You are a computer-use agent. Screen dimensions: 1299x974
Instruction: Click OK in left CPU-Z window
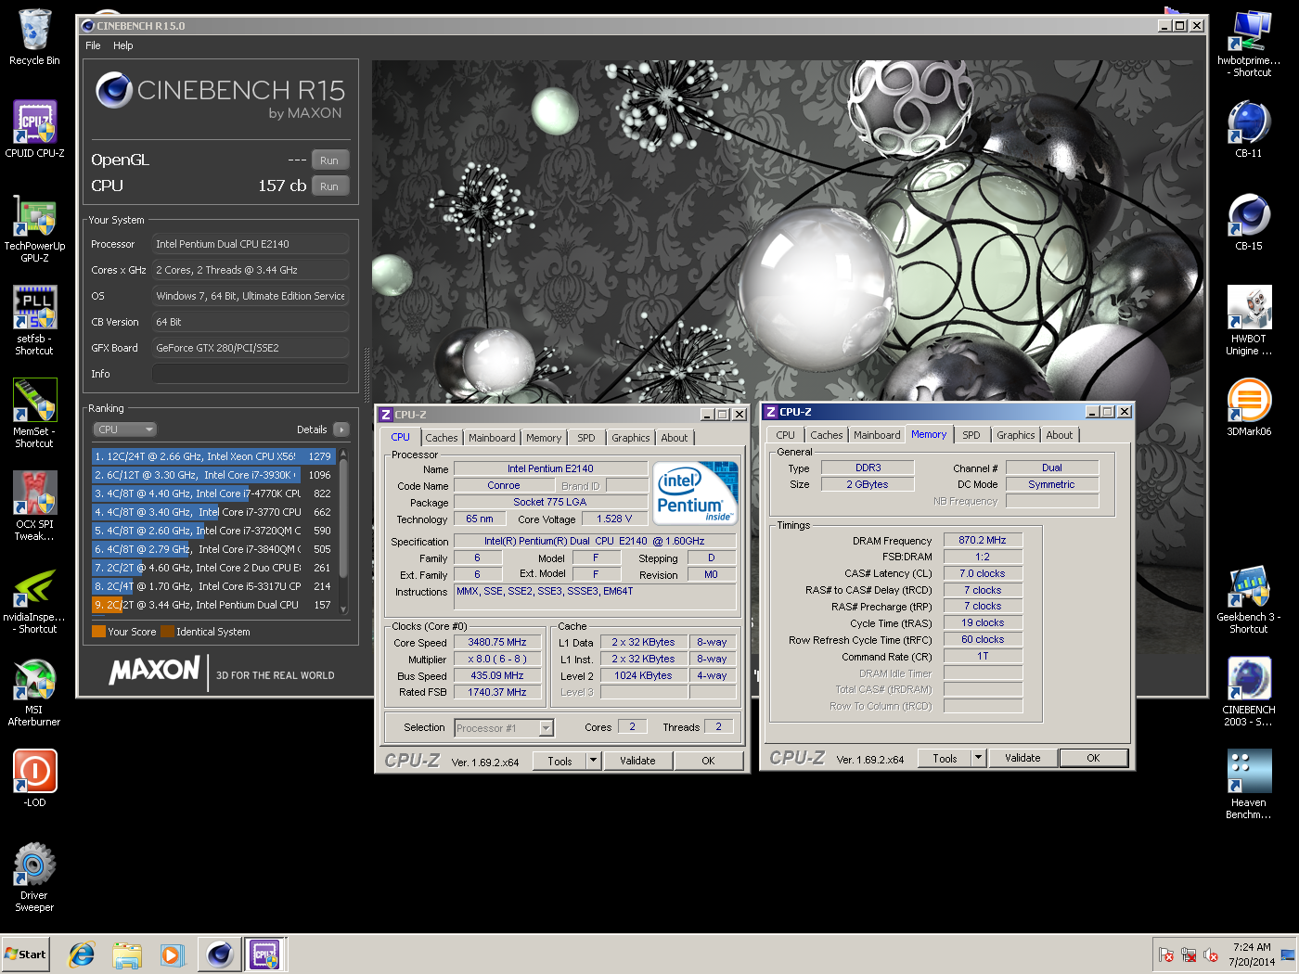(708, 761)
